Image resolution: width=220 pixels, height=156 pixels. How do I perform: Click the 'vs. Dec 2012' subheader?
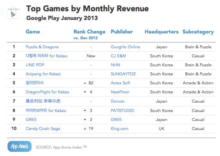coord(85,38)
